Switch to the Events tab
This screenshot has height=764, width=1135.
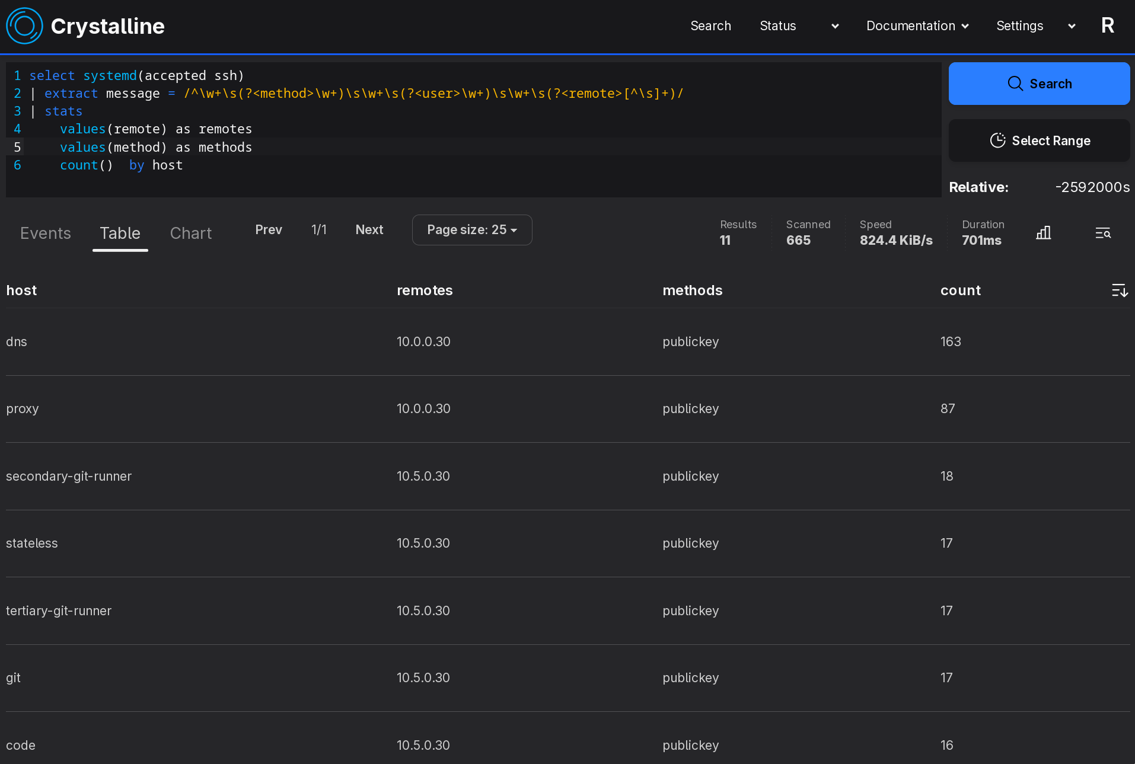click(46, 233)
